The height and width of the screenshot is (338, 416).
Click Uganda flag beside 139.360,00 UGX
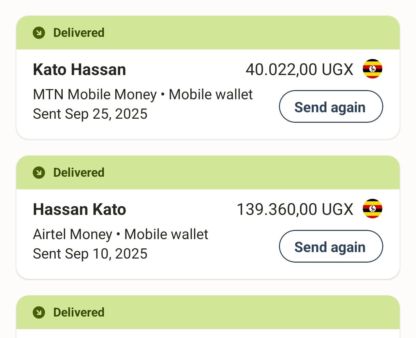click(x=372, y=209)
